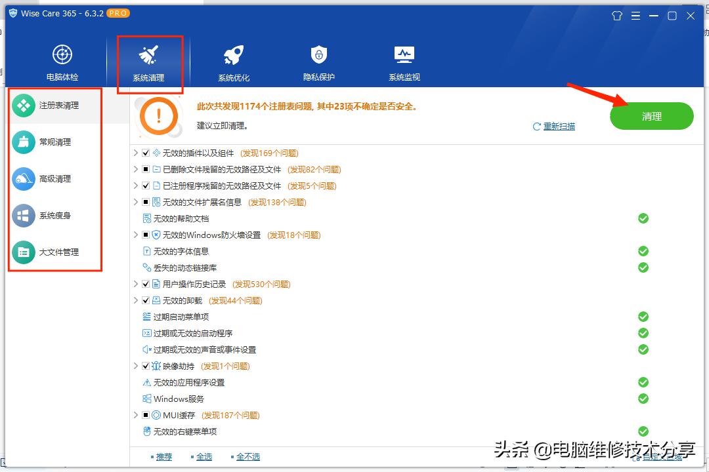Expand the 无效的卸载 results list
This screenshot has height=472, width=709.
tap(136, 300)
